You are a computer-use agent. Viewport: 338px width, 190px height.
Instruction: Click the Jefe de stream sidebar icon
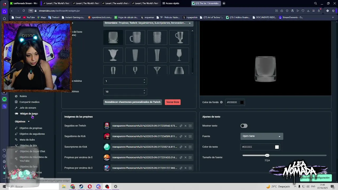pos(16,108)
